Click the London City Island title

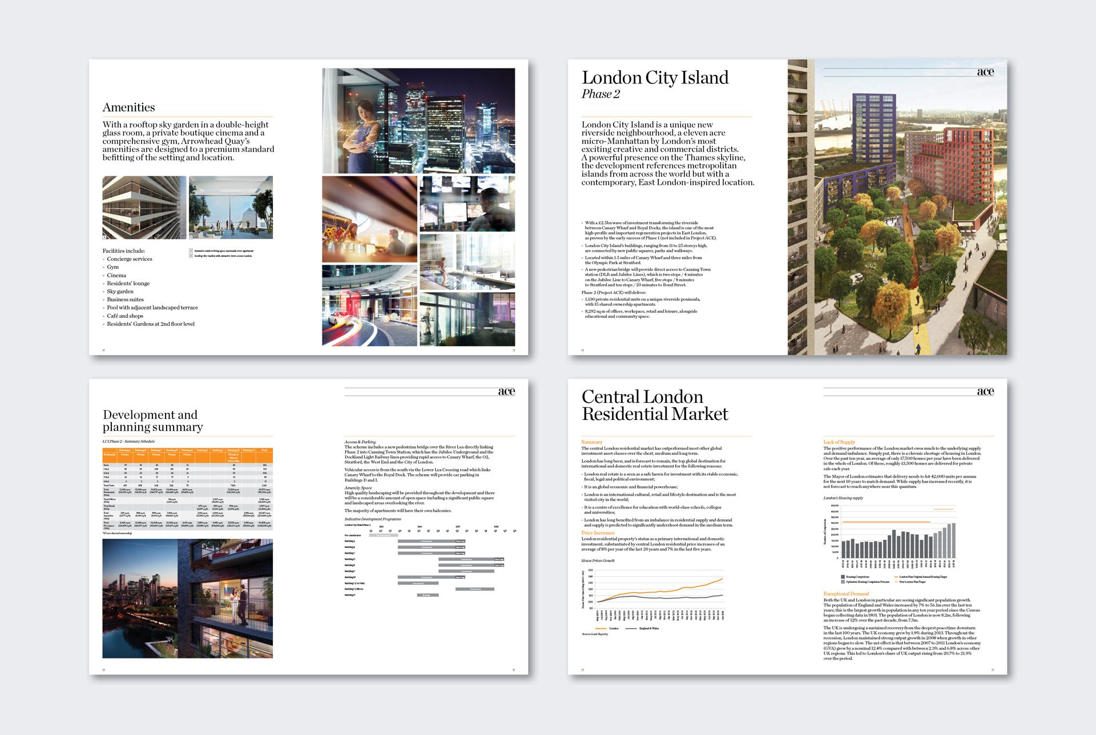click(655, 78)
